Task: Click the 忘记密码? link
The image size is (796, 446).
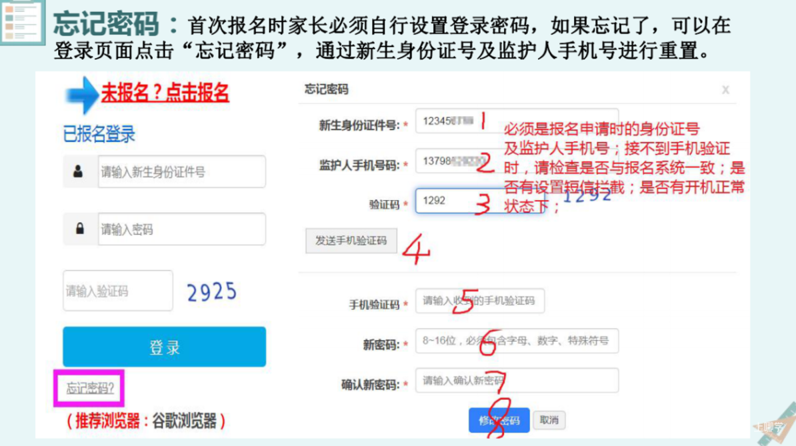Action: coord(89,388)
